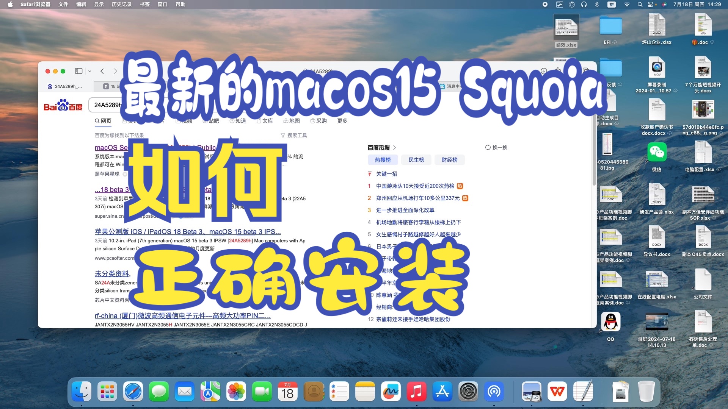Open Freeform app in dock

(391, 391)
